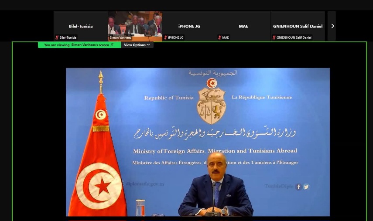Click the 'Republic of Tunisia' text

(169, 98)
